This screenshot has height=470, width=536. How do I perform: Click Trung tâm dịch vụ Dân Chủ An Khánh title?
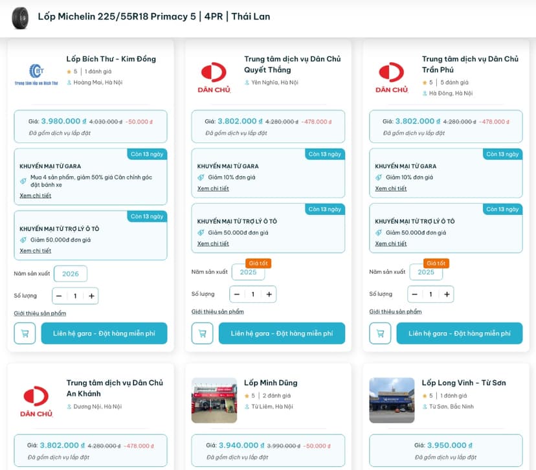click(x=115, y=388)
